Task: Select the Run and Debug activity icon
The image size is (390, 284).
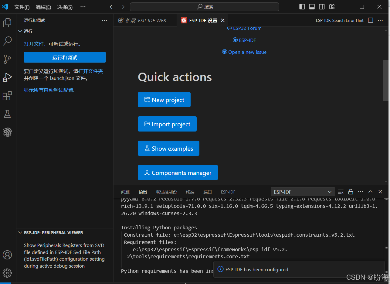Action: point(7,78)
